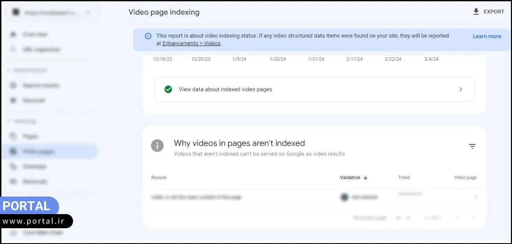
Task: Open the filter icon for the reasons table
Action: (472, 146)
